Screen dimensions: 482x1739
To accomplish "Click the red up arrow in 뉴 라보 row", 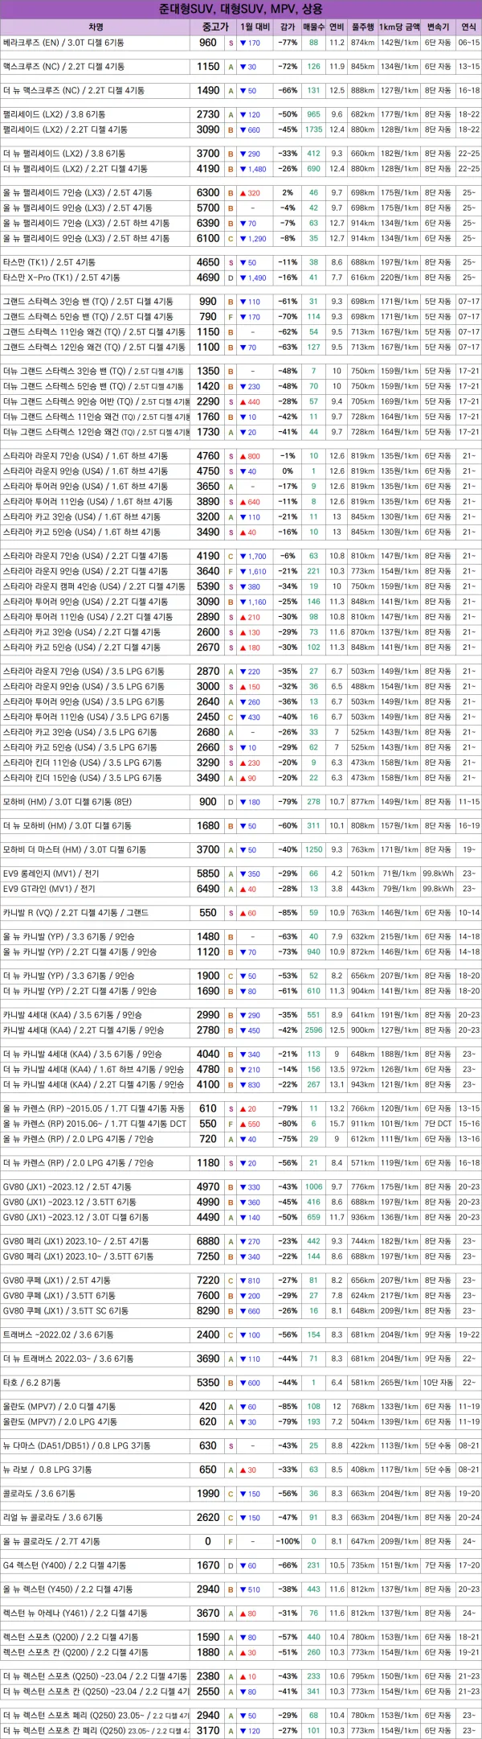I will click(x=243, y=1470).
